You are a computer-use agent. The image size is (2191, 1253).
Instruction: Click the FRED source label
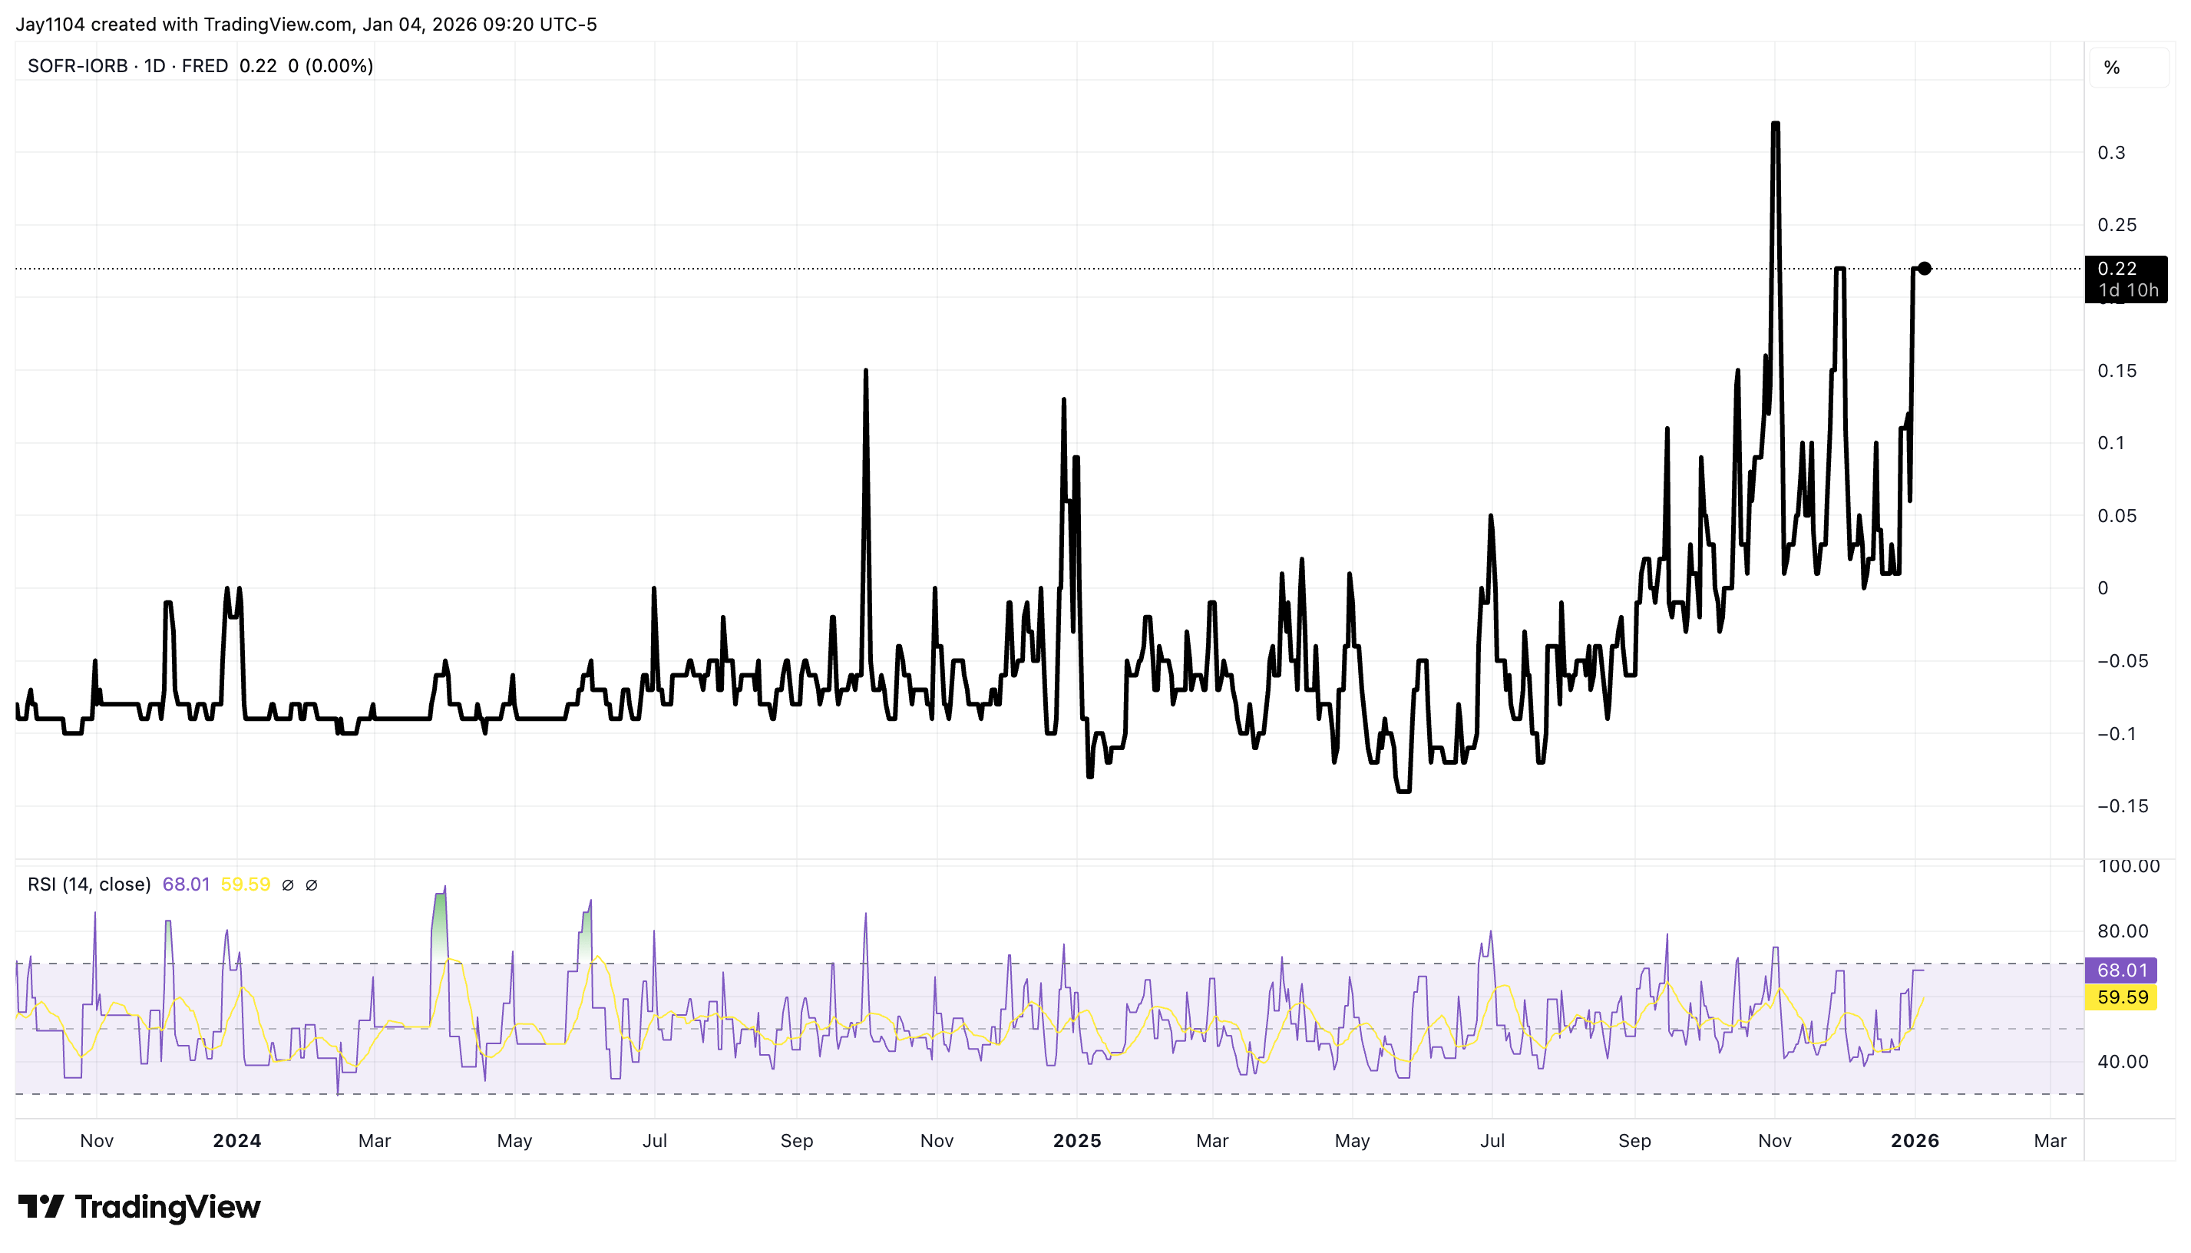(205, 66)
